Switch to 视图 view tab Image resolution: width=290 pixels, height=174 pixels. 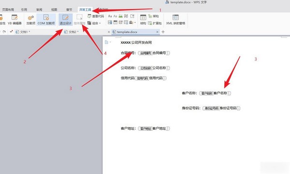pyautogui.click(x=54, y=10)
